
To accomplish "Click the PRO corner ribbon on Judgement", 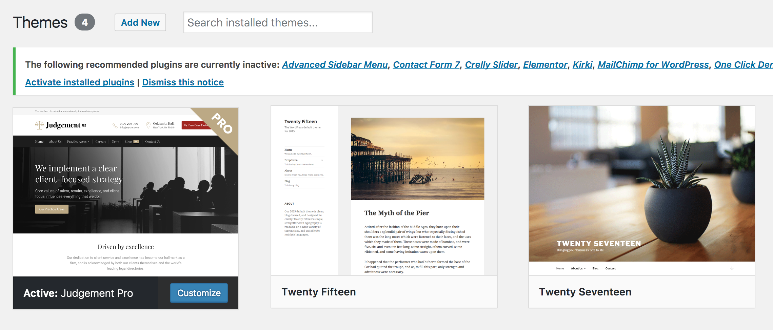I will tap(222, 124).
